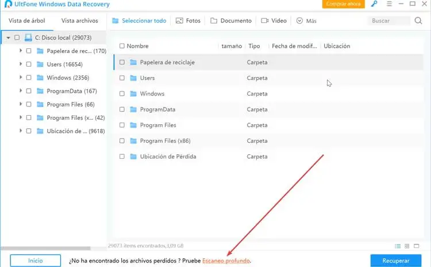The height and width of the screenshot is (267, 431).
Task: Click the Users folder icon in file list
Action: (x=133, y=78)
